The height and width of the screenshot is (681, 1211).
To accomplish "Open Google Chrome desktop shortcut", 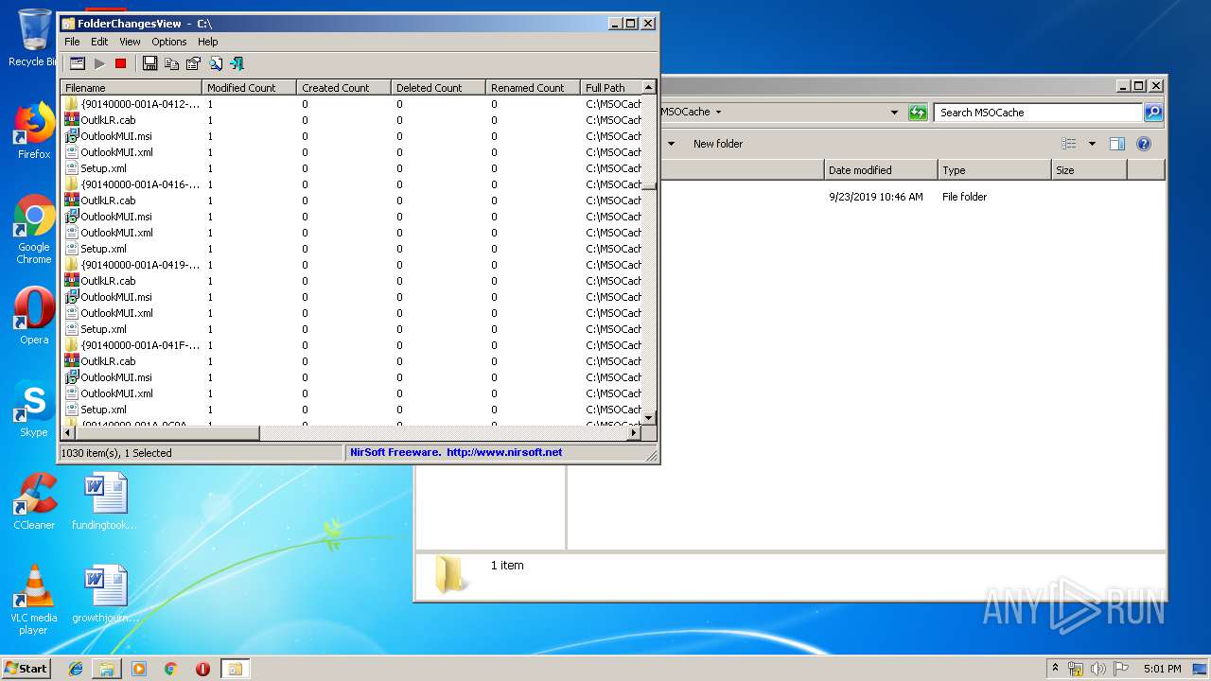I will [34, 230].
